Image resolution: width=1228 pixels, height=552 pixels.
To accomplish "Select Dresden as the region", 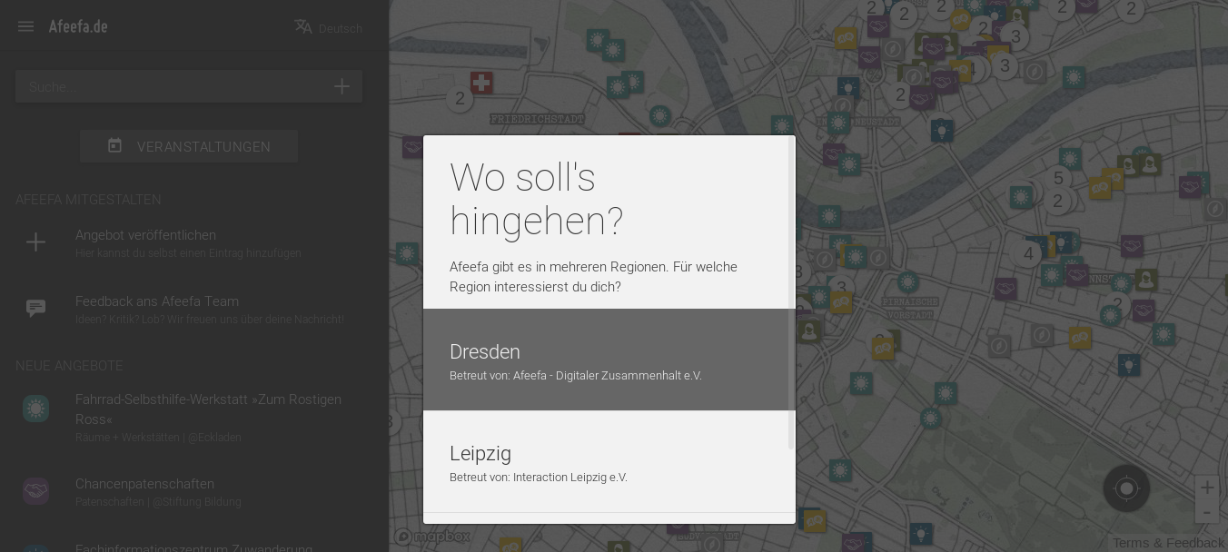I will click(607, 360).
